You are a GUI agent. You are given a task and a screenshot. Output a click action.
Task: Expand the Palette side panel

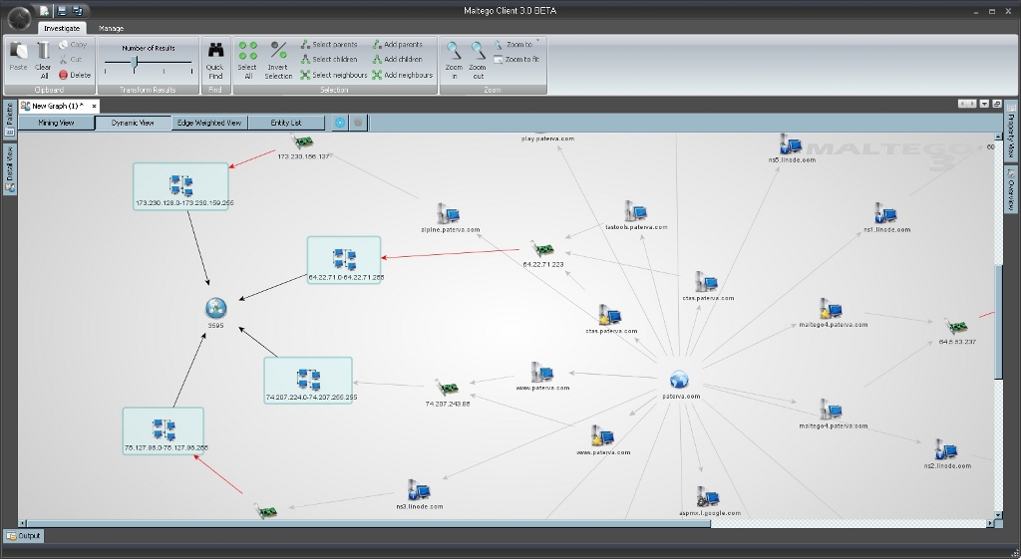[9, 119]
